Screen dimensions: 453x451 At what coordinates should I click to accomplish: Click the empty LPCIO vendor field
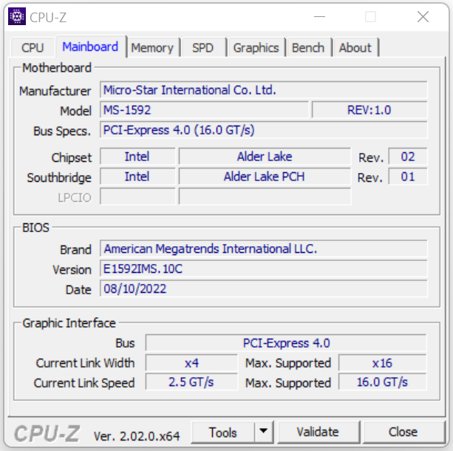[137, 197]
